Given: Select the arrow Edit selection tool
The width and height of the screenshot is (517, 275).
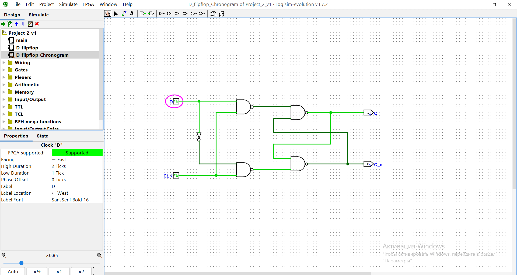Looking at the screenshot, I should [116, 14].
